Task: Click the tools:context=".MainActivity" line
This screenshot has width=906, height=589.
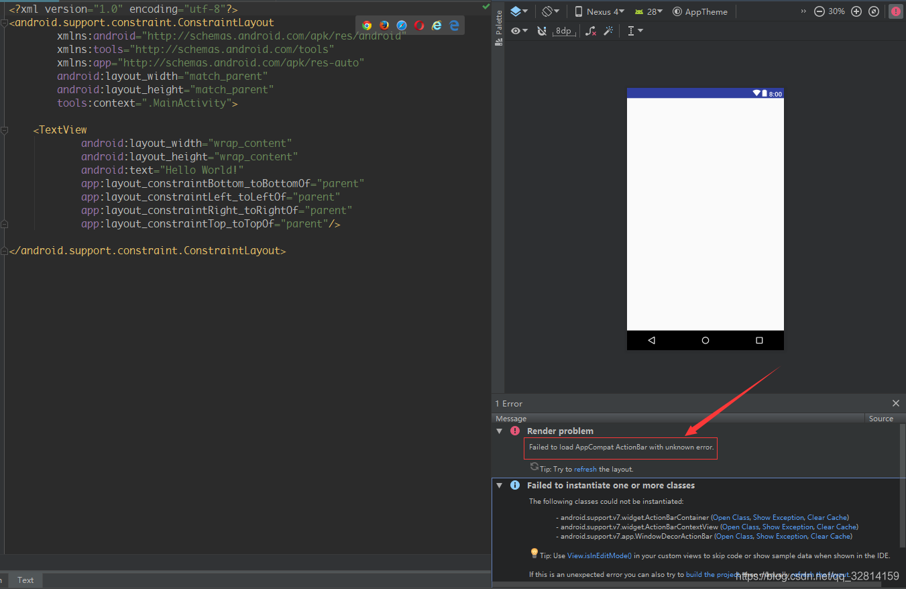Action: 148,103
